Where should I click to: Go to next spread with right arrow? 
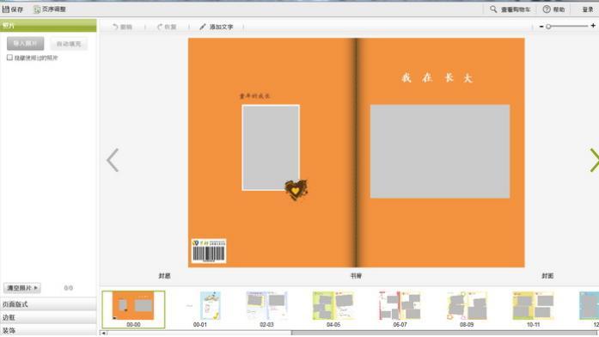click(x=594, y=160)
